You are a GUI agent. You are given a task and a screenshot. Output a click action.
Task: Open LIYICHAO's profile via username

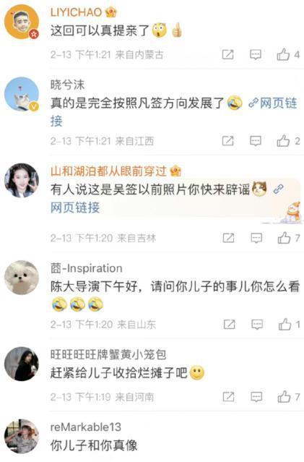click(x=76, y=12)
